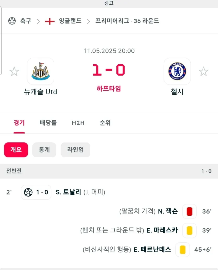Open the 순위 standings tab

(105, 123)
